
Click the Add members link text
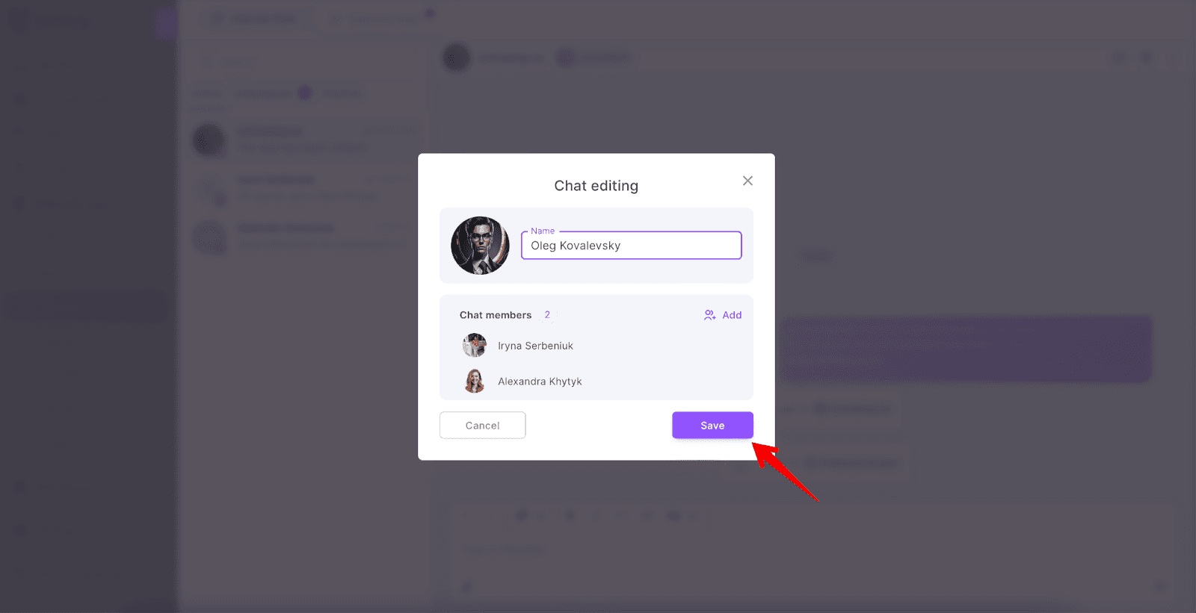[732, 315]
